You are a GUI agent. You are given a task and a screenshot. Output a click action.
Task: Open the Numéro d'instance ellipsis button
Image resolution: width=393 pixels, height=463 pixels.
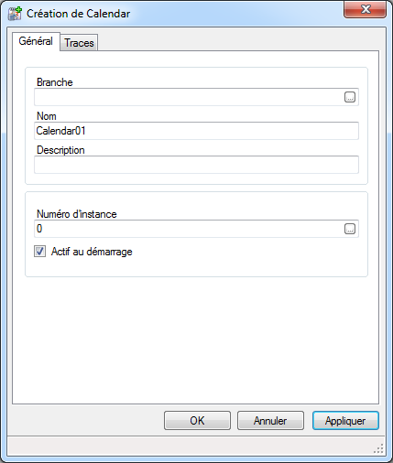click(350, 229)
